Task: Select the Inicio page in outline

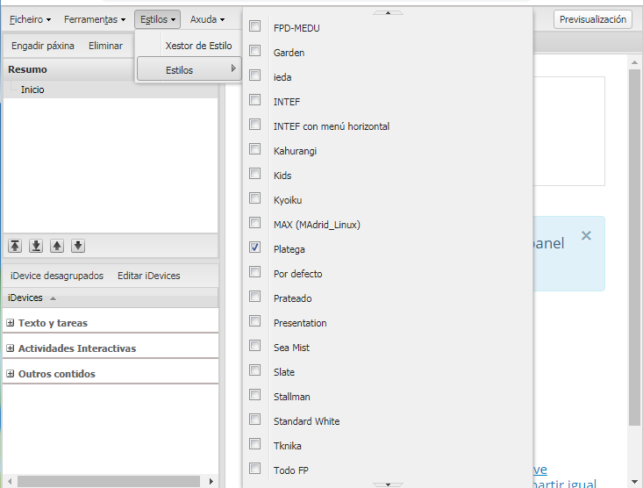Action: [x=32, y=90]
